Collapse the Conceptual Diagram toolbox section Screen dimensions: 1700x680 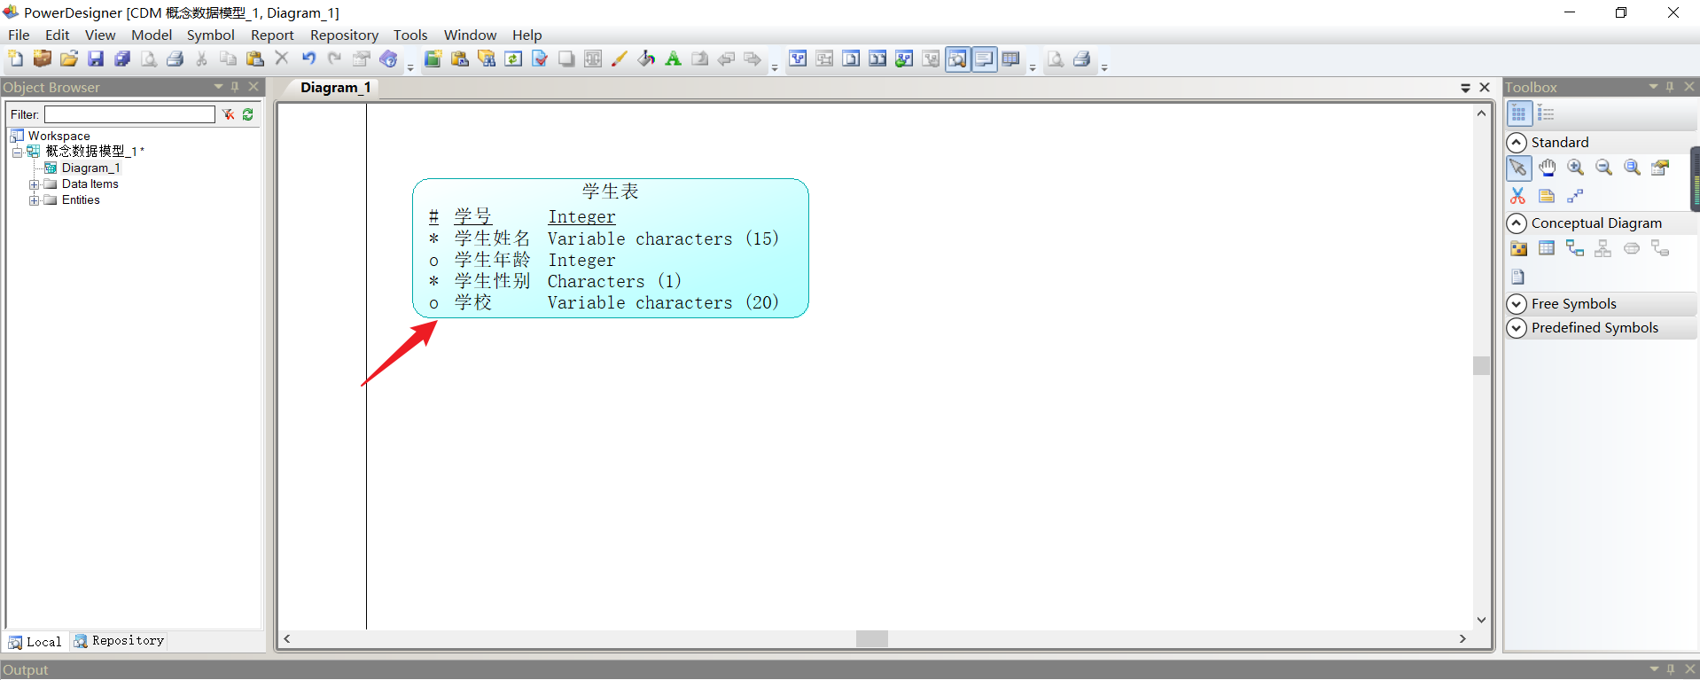click(x=1517, y=223)
